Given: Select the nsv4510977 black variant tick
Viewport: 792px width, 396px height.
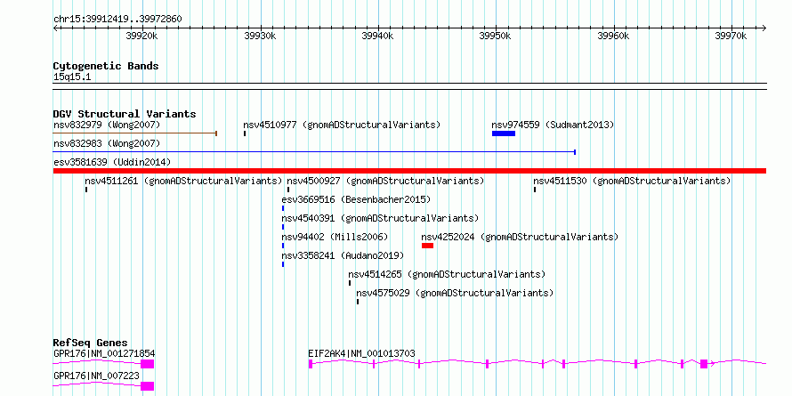Looking at the screenshot, I should (x=245, y=133).
